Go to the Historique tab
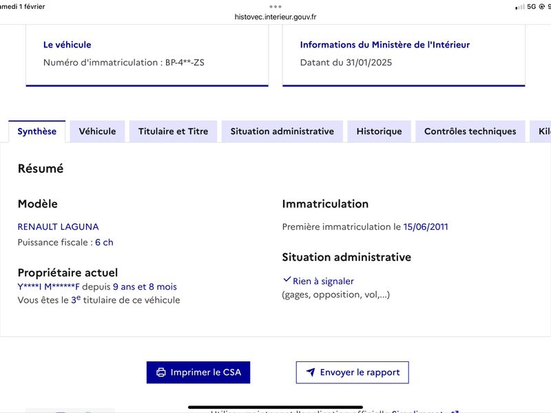This screenshot has height=413, width=551. tap(380, 131)
